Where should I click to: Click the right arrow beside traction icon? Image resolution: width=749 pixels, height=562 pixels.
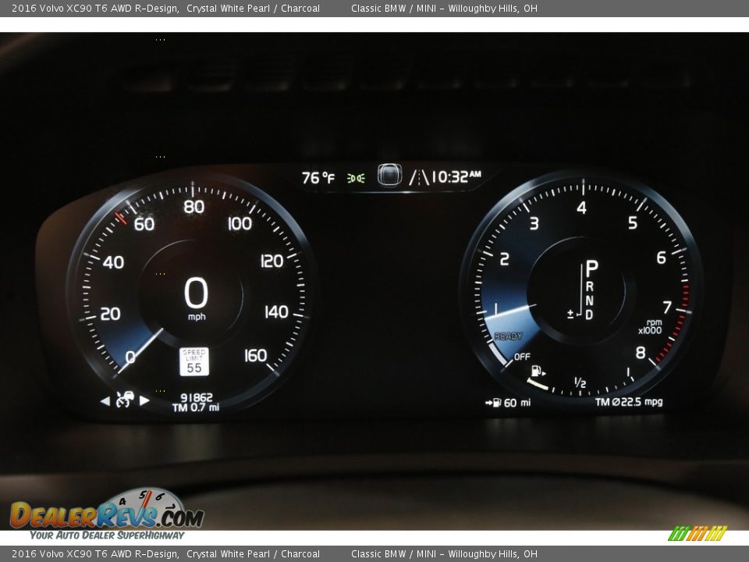[x=144, y=400]
